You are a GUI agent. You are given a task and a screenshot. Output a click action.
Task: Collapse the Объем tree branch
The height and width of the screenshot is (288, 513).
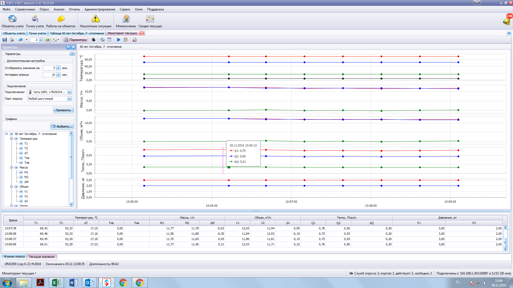(11, 187)
